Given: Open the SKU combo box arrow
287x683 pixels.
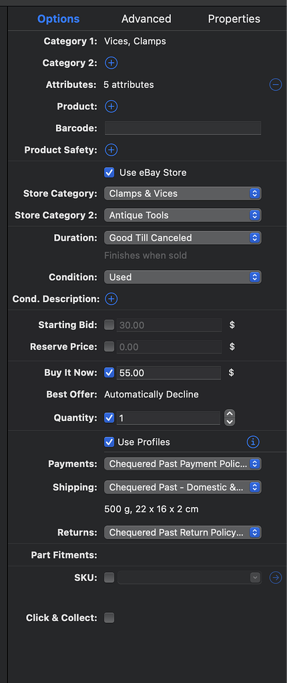Looking at the screenshot, I should click(255, 578).
